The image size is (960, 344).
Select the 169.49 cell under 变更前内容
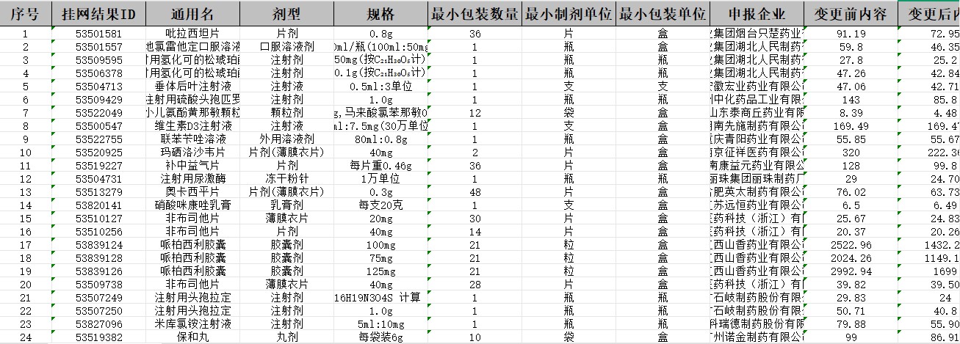tap(851, 126)
